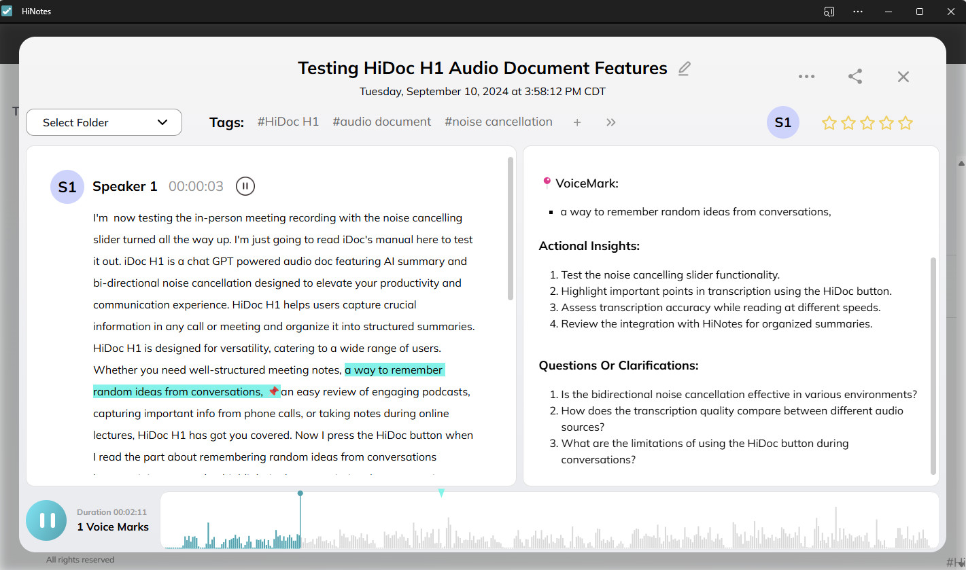The image size is (966, 570).
Task: Rate the note four stars
Action: coord(886,123)
